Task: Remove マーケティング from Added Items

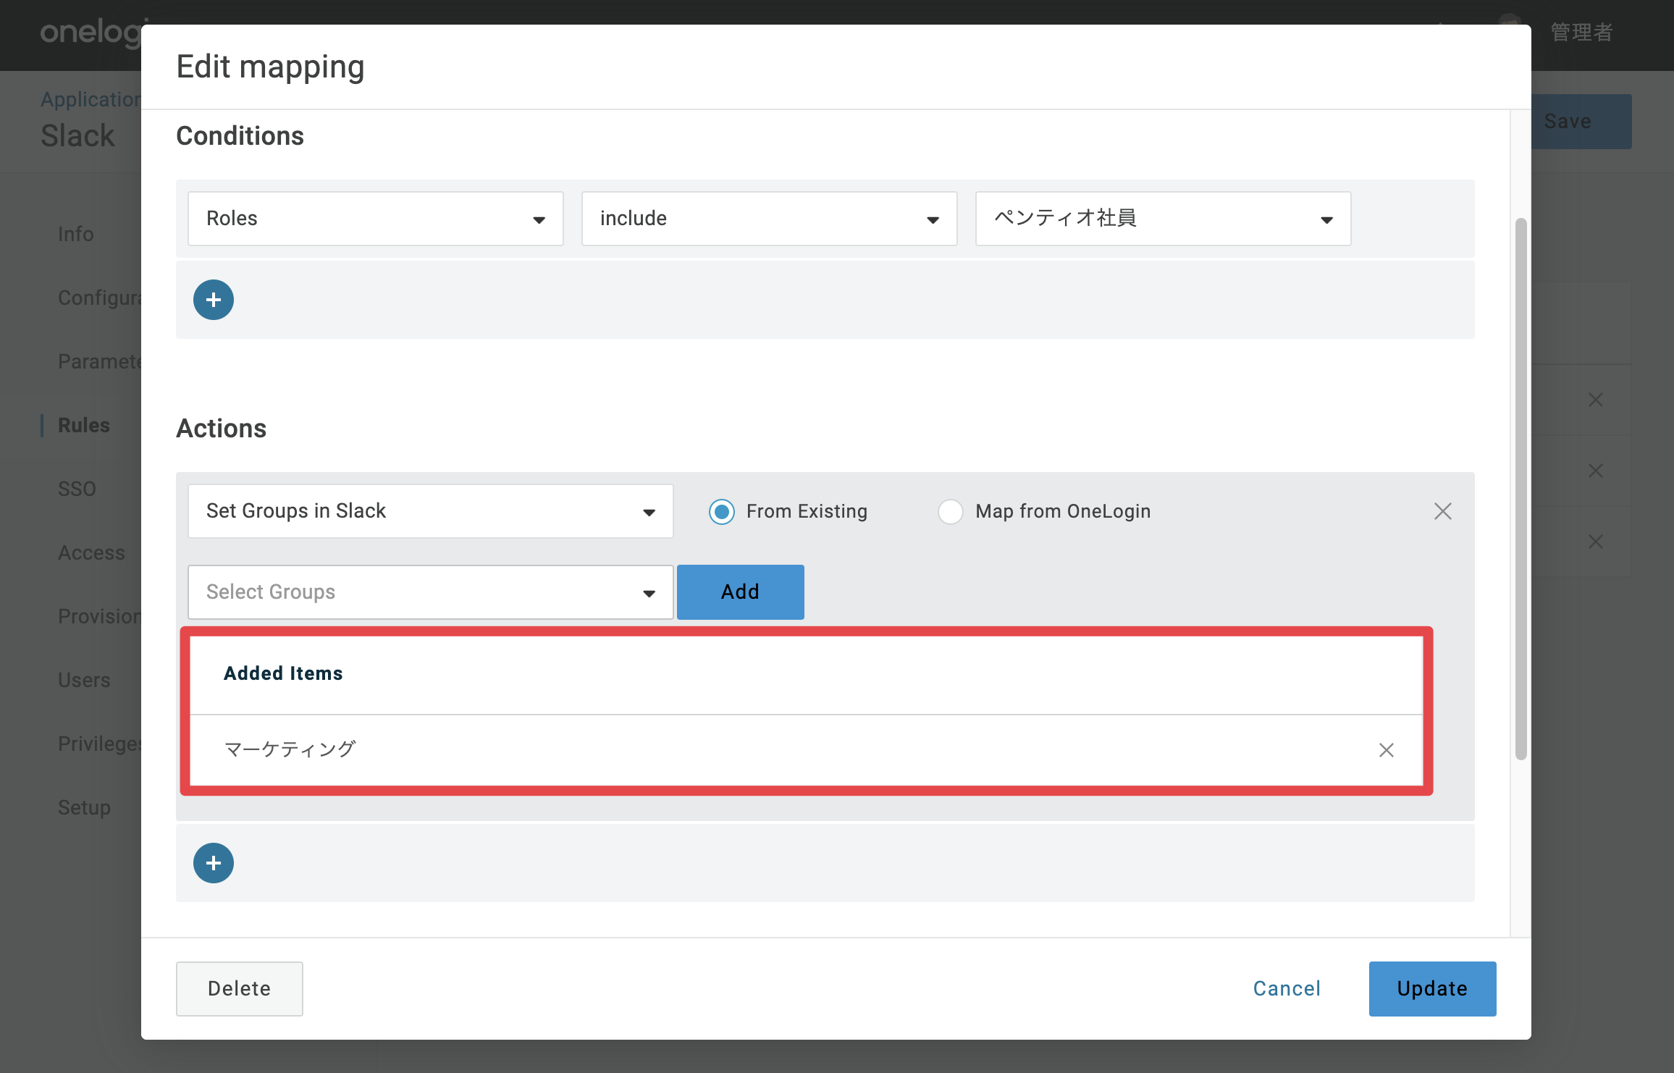Action: click(x=1386, y=750)
